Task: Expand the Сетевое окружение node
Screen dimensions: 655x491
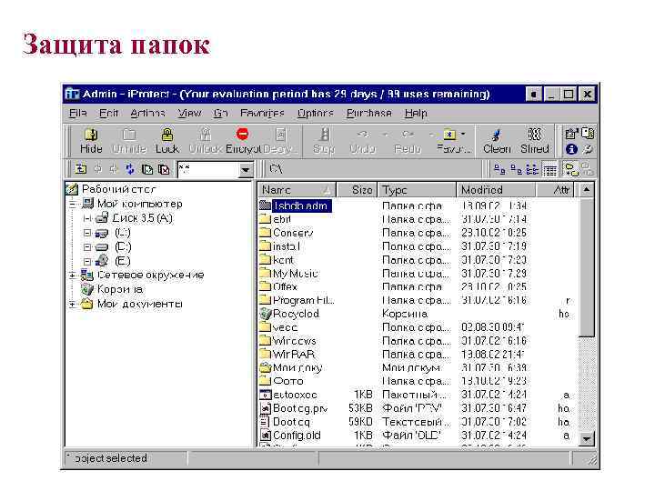Action: tap(73, 276)
